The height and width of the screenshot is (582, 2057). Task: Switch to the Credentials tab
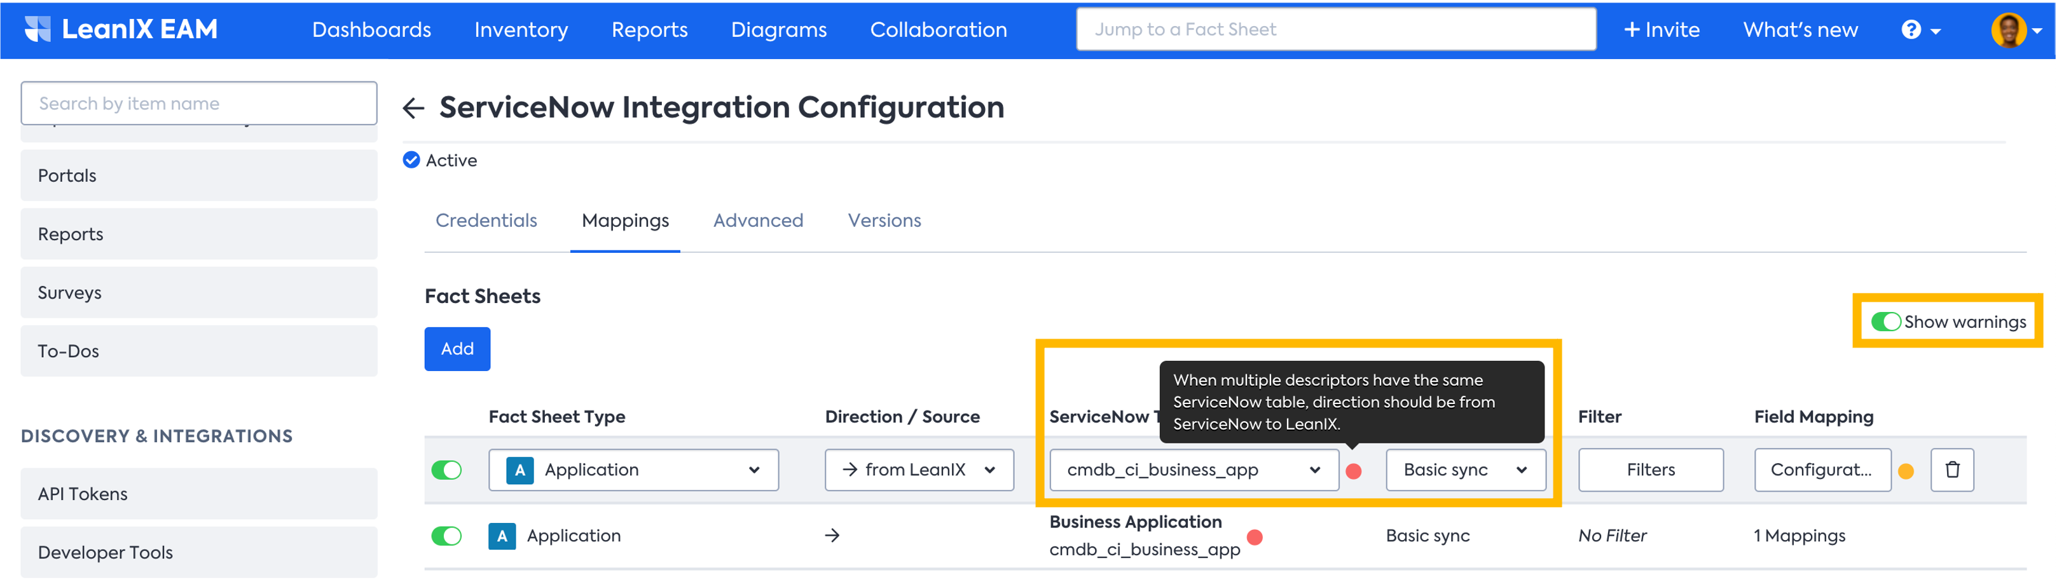click(x=486, y=220)
